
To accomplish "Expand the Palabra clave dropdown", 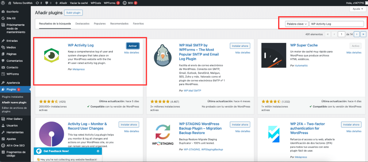I will click(296, 24).
